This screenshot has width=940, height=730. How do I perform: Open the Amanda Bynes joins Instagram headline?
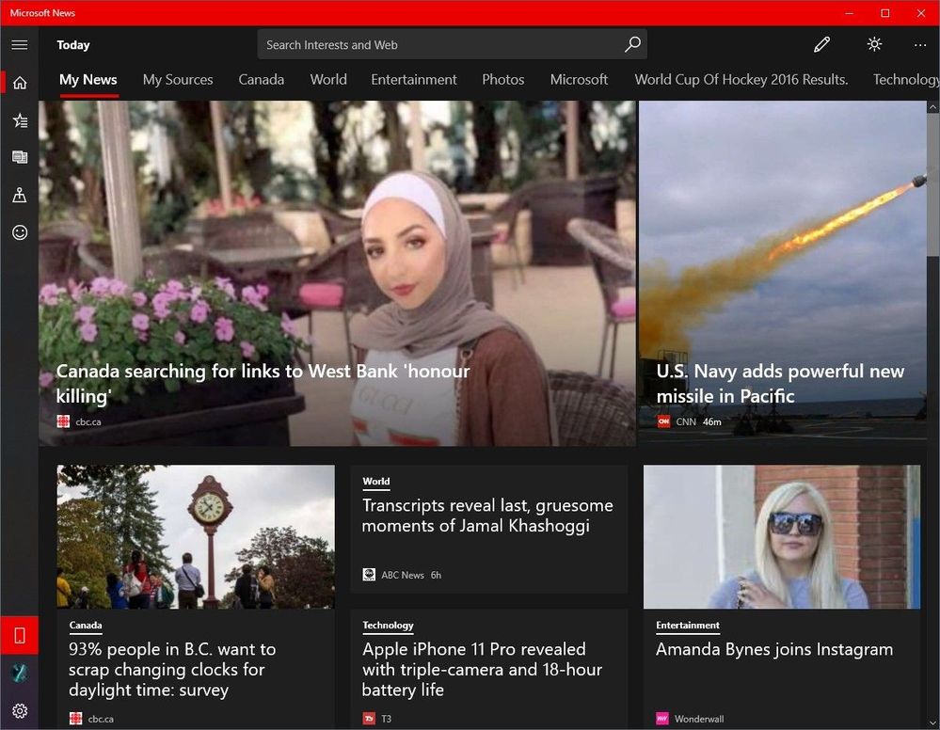pos(774,649)
